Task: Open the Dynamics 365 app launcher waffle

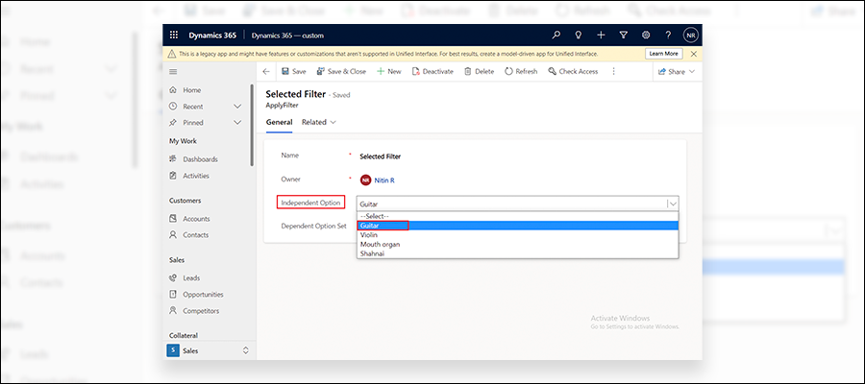Action: tap(174, 36)
